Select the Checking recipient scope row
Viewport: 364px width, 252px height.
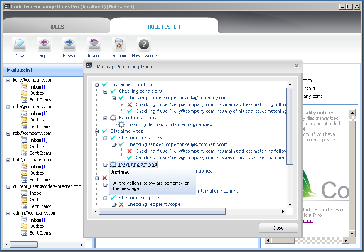(x=154, y=205)
